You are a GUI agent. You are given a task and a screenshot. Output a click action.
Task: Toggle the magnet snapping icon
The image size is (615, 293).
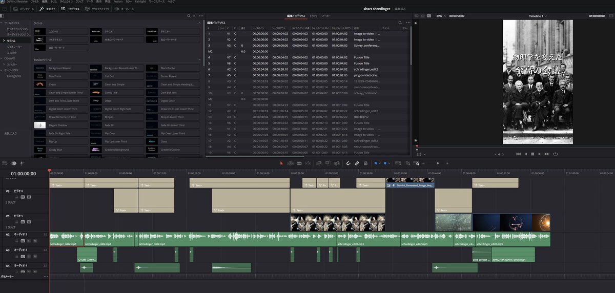click(x=348, y=163)
